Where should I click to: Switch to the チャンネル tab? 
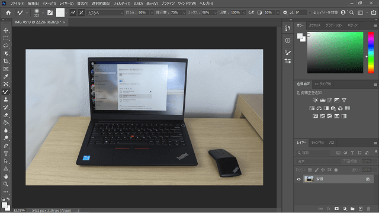317,143
